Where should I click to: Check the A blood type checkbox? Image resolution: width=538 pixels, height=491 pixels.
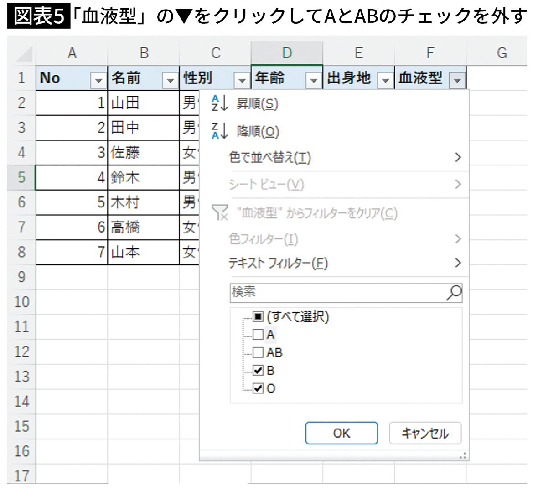[x=258, y=335]
